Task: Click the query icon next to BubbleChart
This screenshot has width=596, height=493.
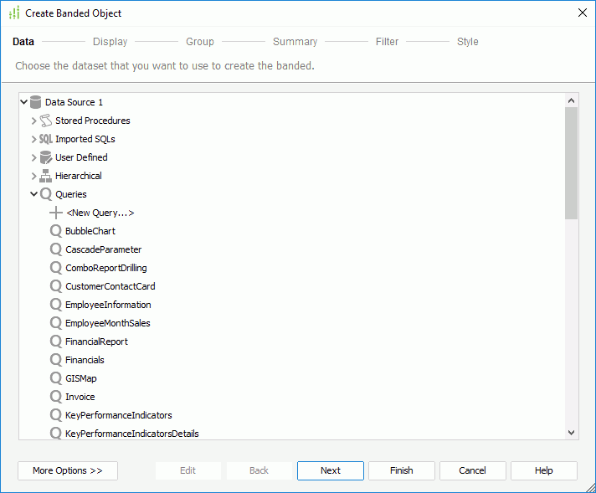Action: [x=56, y=231]
